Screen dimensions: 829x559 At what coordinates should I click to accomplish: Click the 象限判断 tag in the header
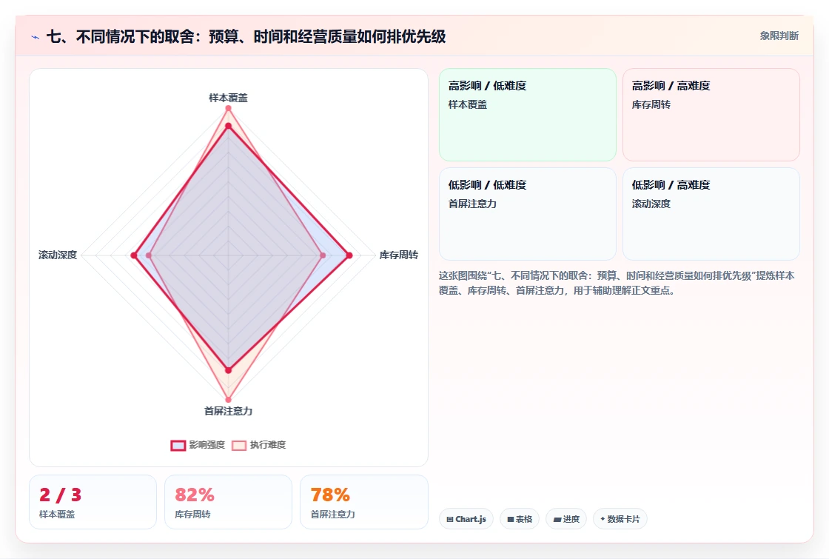pyautogui.click(x=779, y=36)
